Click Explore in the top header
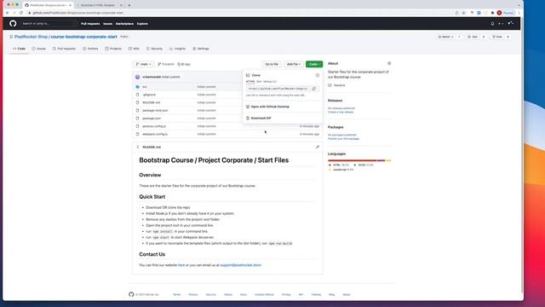 click(x=142, y=24)
